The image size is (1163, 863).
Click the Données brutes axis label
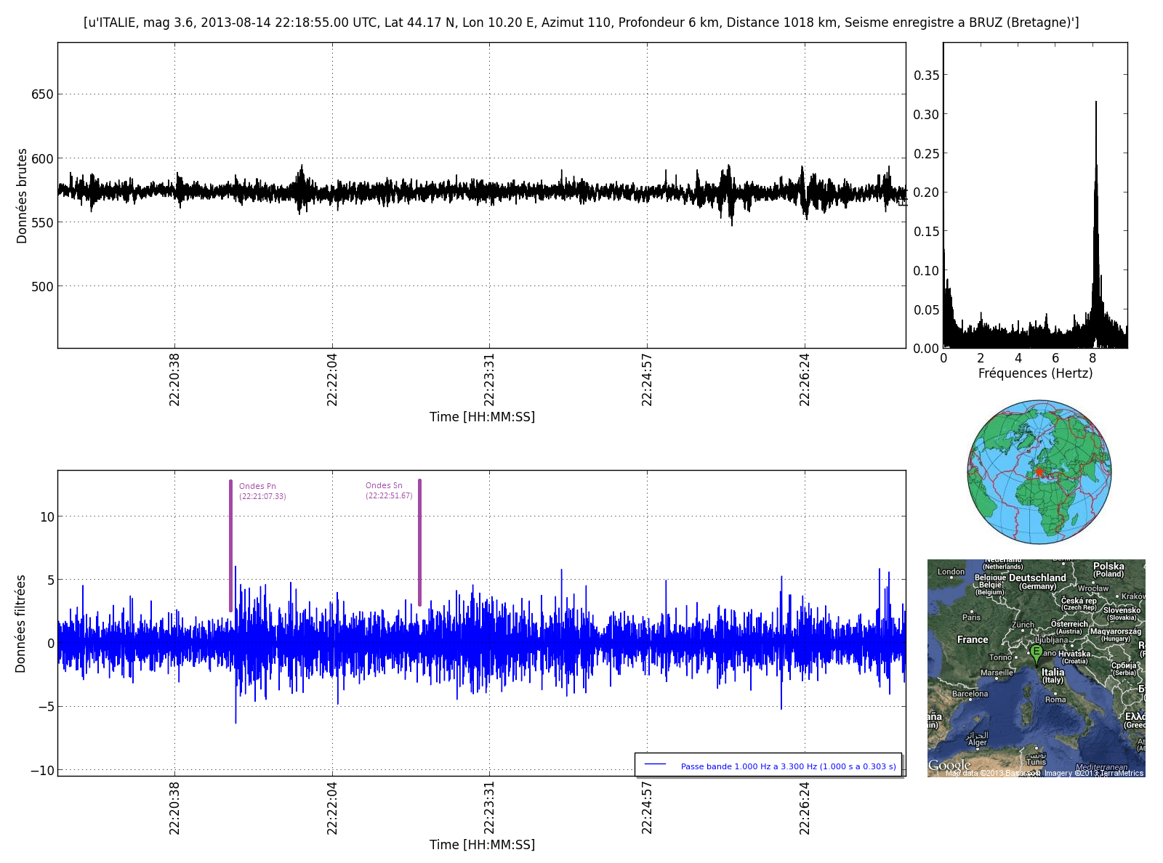click(x=22, y=195)
